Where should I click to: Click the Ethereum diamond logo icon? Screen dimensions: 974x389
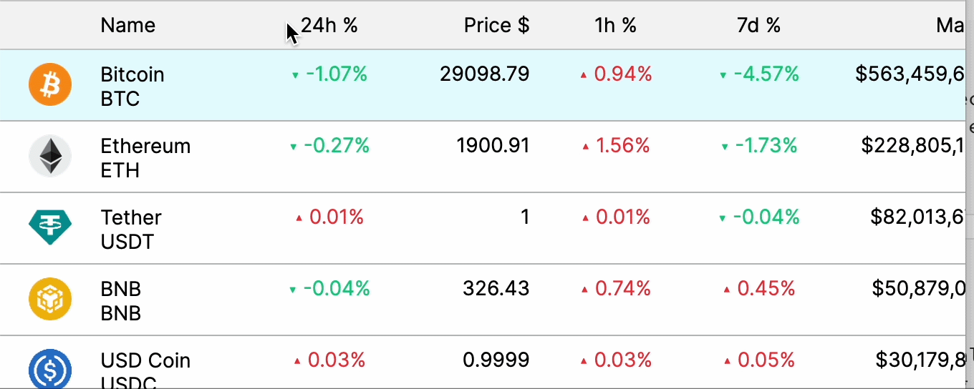[50, 156]
